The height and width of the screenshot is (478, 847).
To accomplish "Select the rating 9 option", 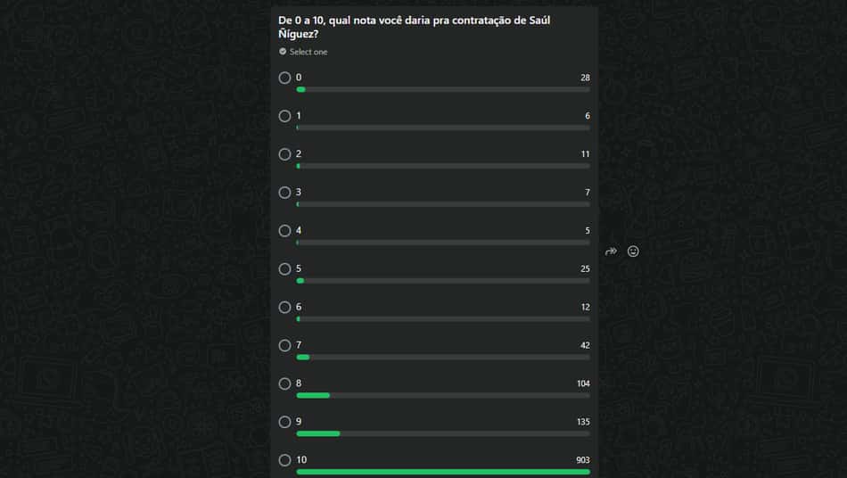I will (284, 422).
